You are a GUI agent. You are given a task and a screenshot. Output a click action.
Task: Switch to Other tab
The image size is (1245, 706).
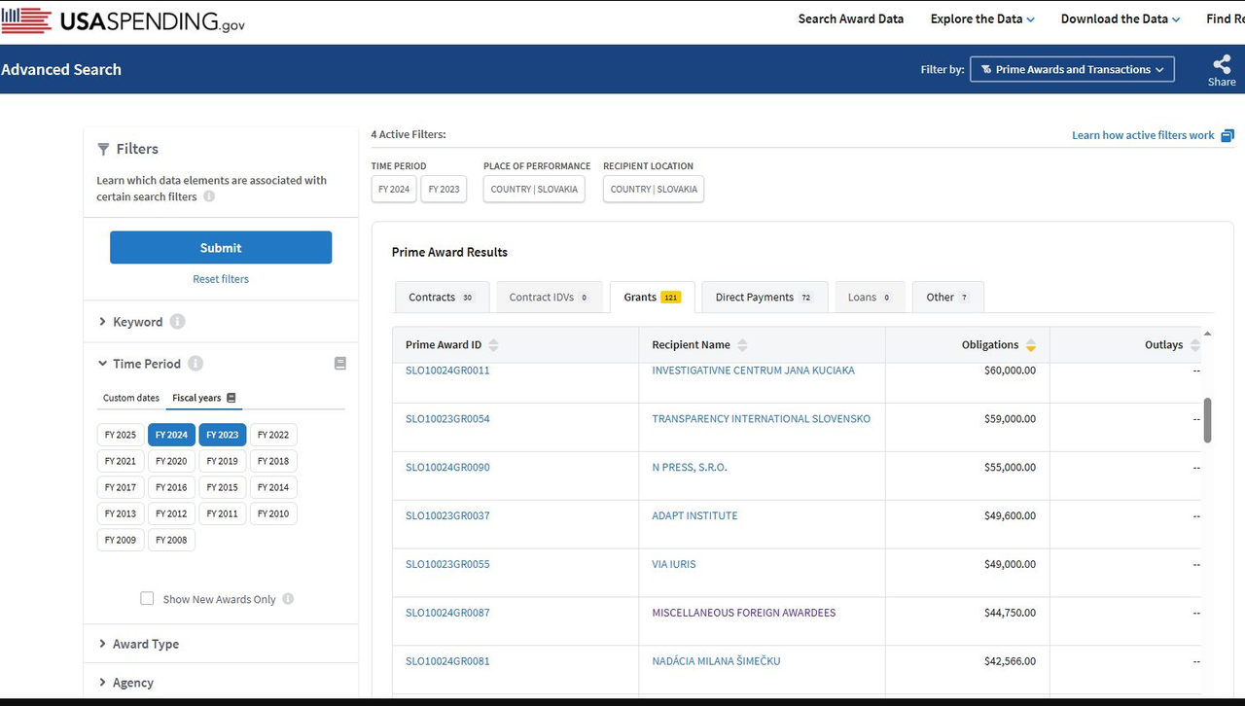point(947,297)
